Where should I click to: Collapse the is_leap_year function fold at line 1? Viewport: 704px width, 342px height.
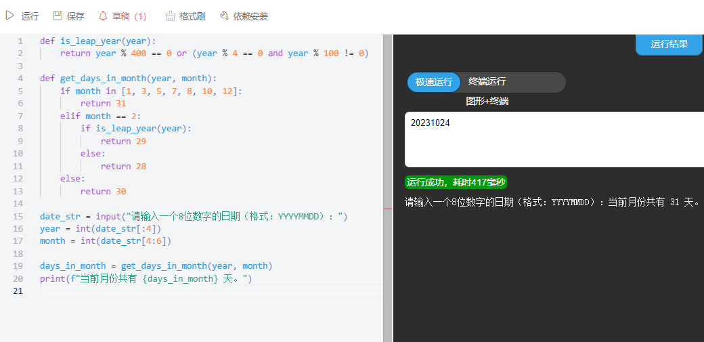(32, 41)
